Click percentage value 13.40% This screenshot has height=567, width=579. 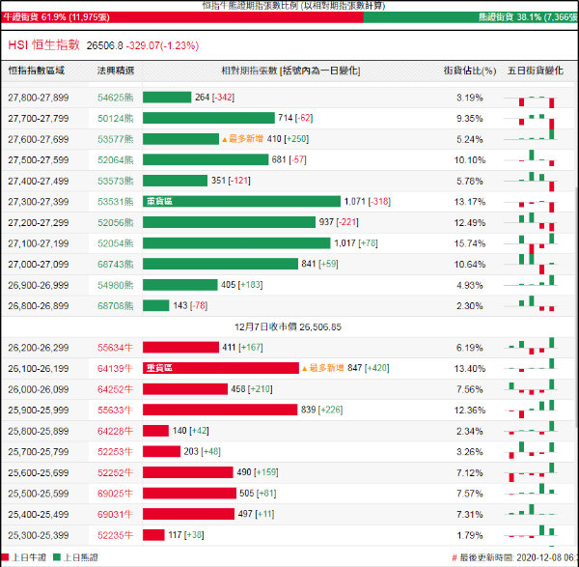point(470,369)
